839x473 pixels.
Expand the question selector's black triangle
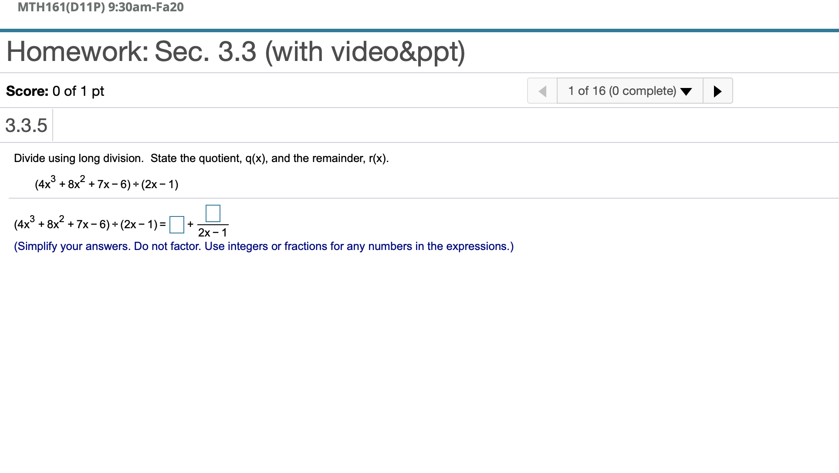(686, 91)
